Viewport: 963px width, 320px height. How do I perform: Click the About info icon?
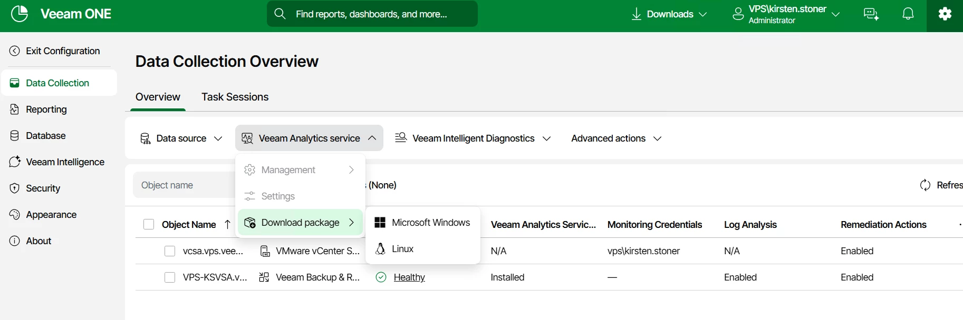click(15, 241)
